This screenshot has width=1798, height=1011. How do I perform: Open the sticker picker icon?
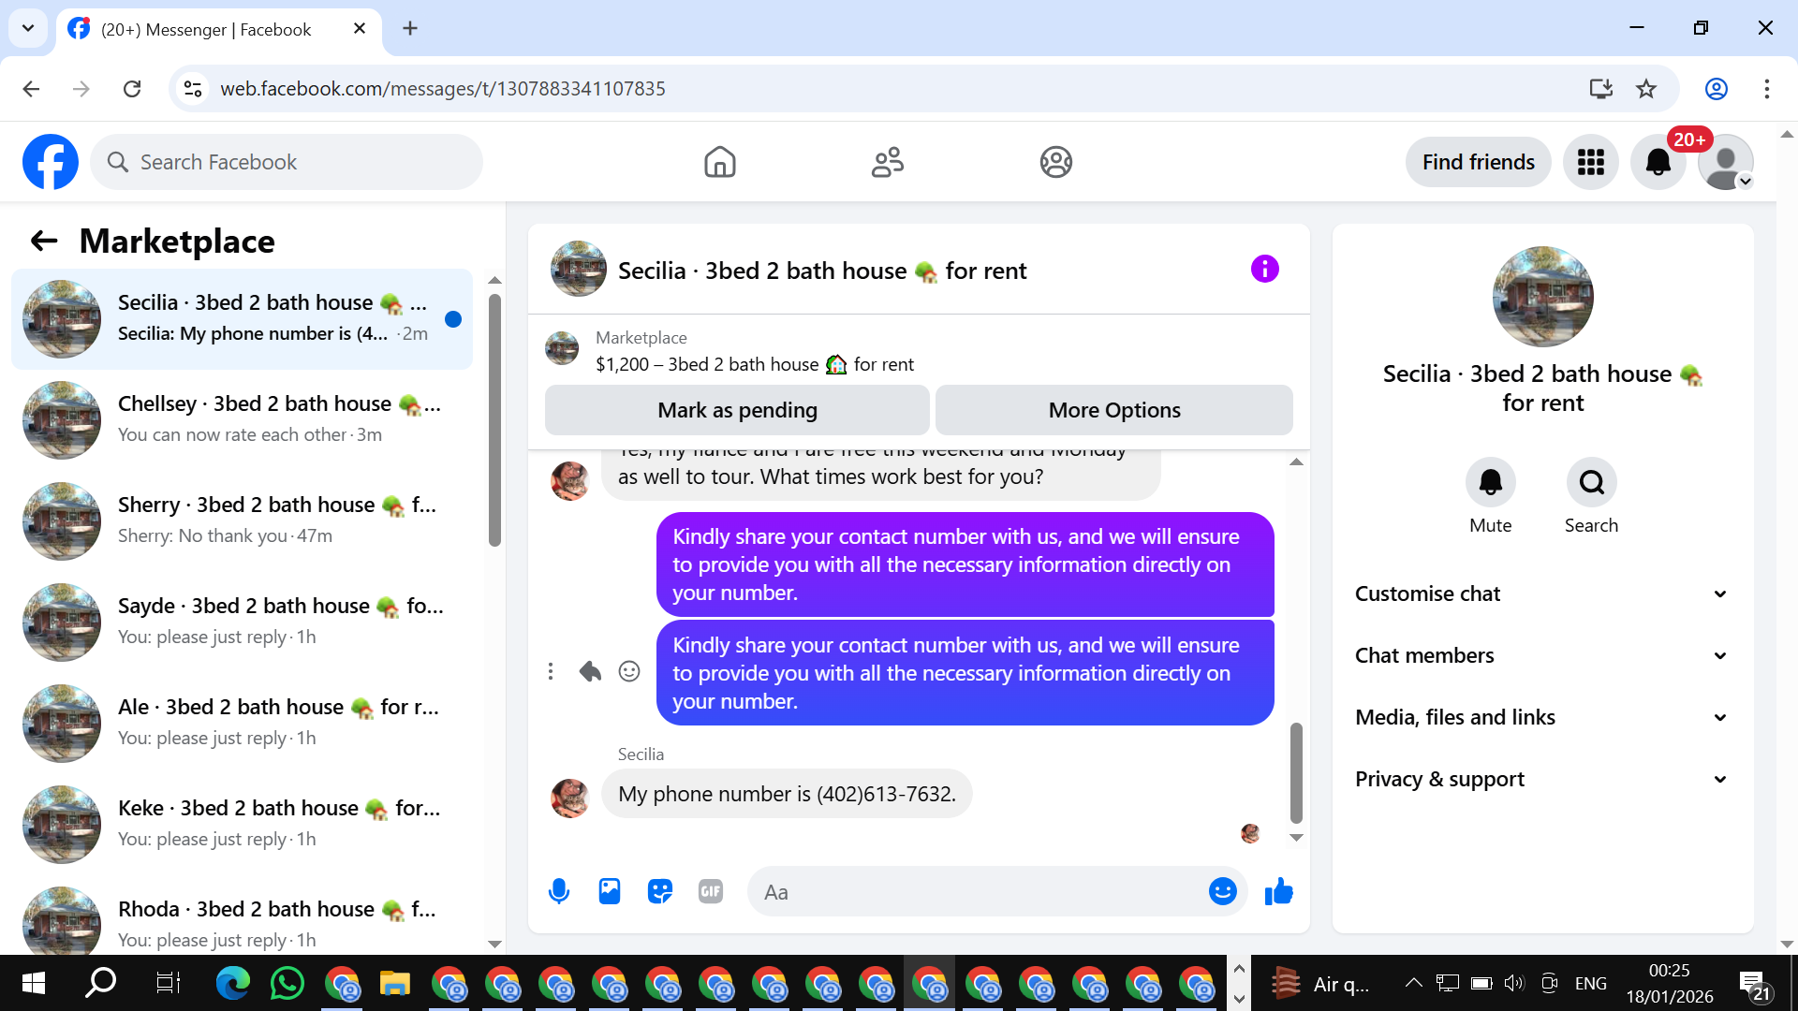pyautogui.click(x=660, y=891)
